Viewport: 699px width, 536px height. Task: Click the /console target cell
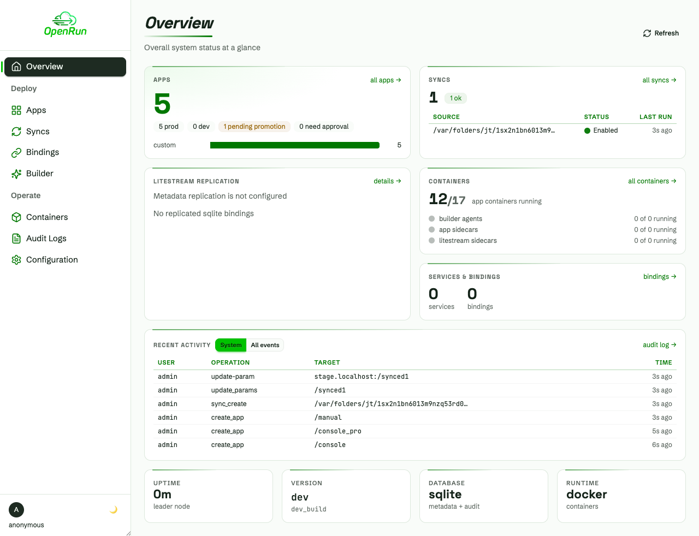coord(330,445)
